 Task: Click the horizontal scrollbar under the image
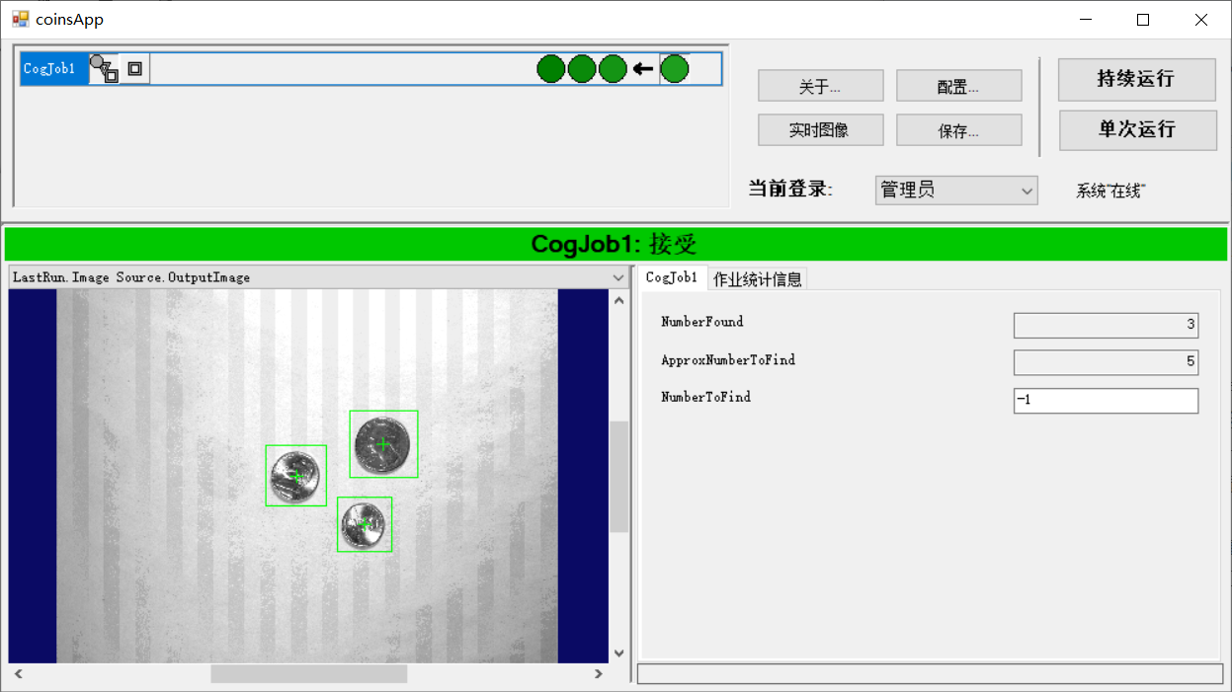coord(307,673)
